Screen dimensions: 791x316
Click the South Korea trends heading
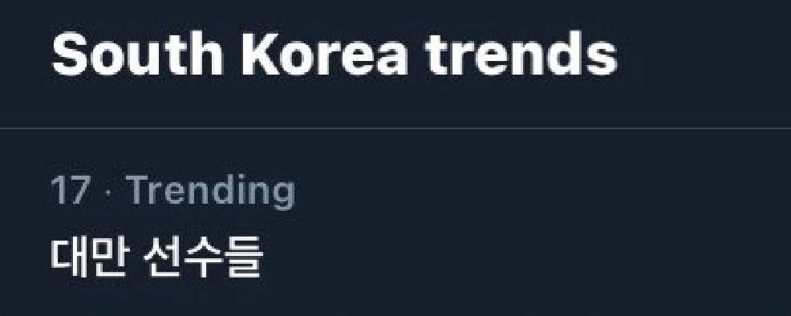335,55
